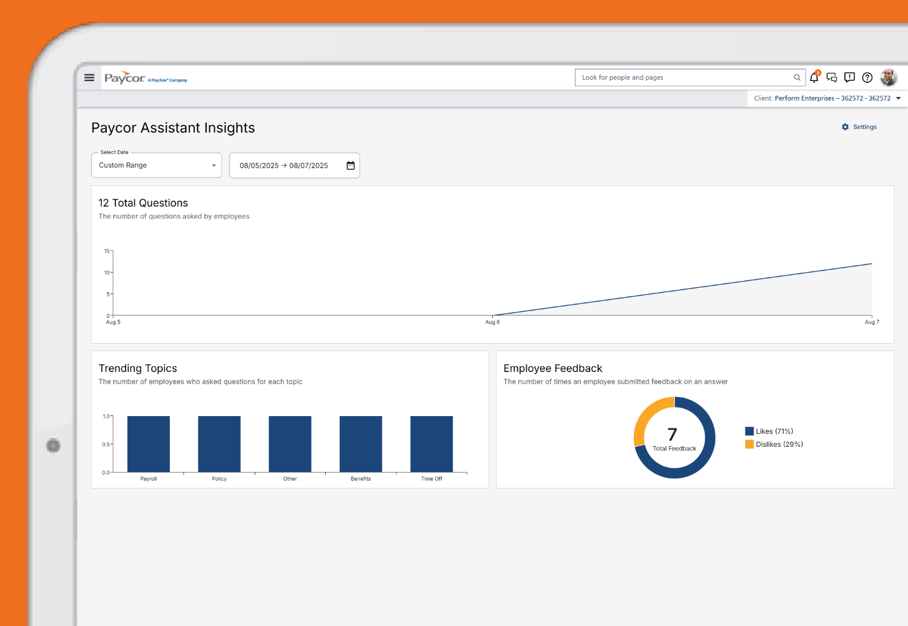Open the user profile avatar

click(x=888, y=77)
